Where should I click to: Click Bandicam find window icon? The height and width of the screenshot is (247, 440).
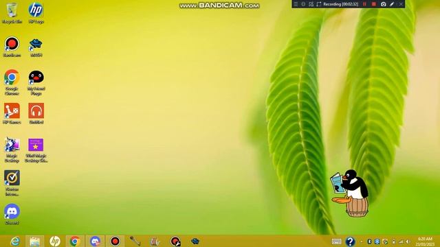tap(311, 4)
